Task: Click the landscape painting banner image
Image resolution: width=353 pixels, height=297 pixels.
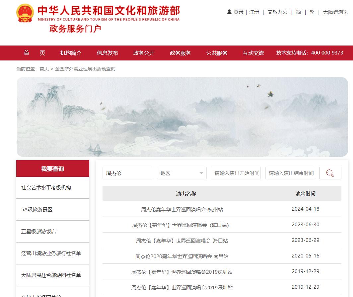Action: (x=182, y=117)
